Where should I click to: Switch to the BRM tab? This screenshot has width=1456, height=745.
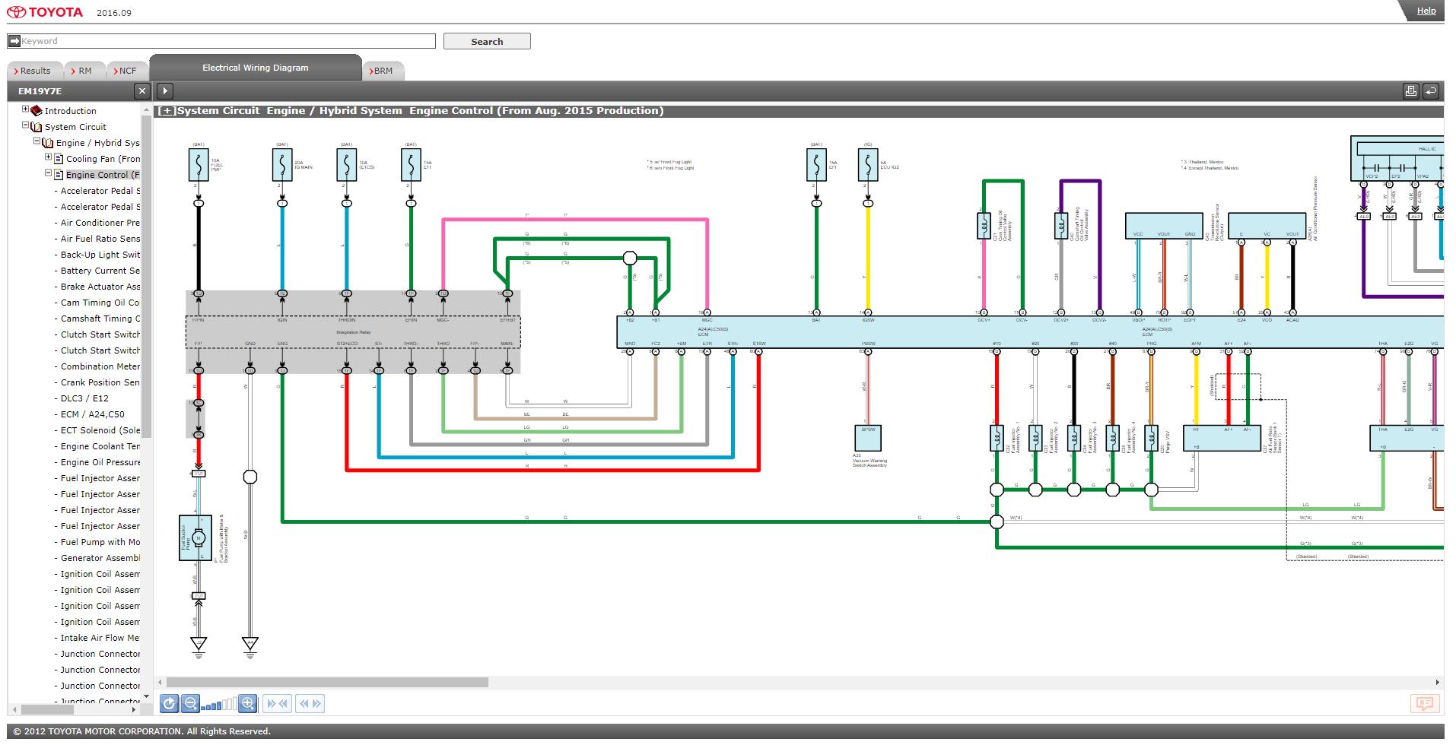pos(383,71)
